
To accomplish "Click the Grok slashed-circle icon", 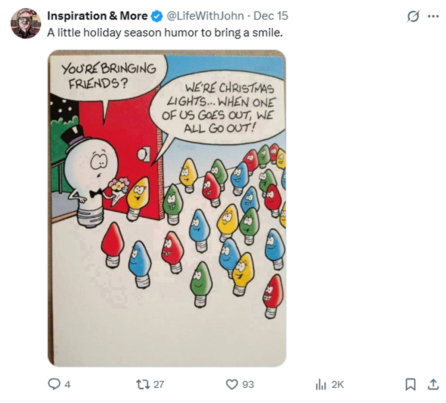I will pos(413,17).
